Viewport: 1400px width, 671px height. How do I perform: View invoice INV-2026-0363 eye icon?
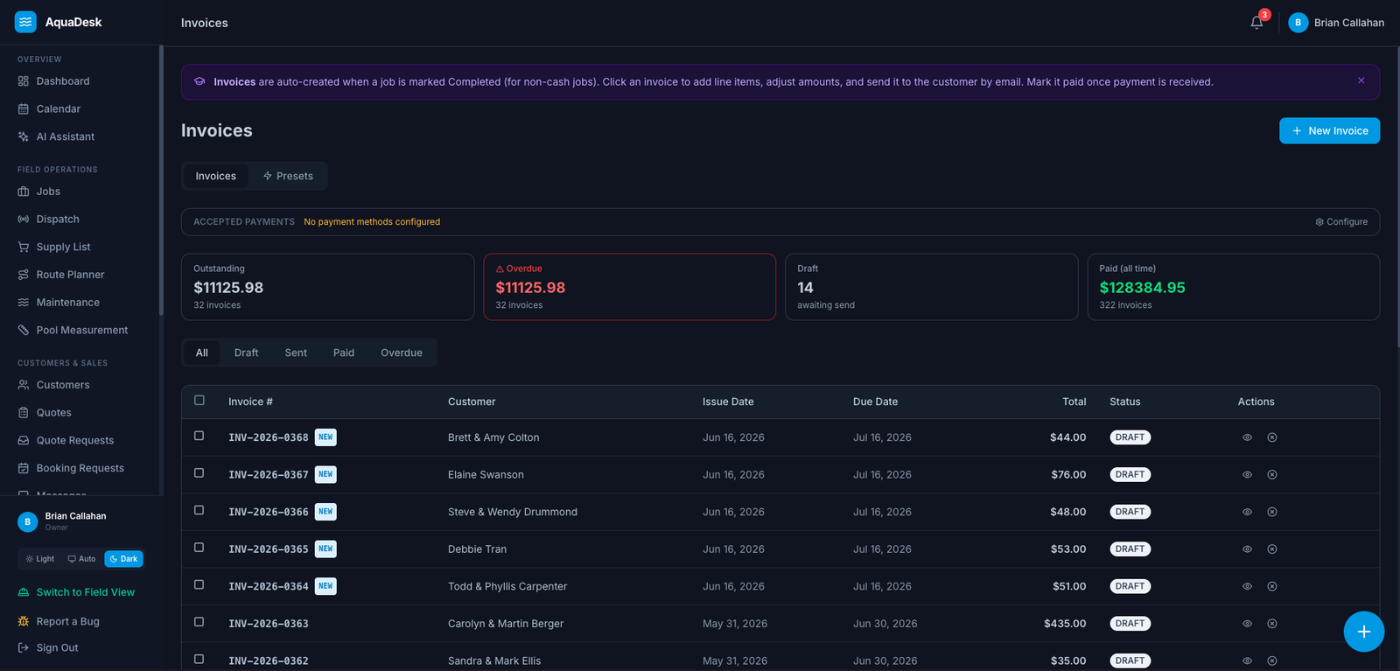pos(1247,624)
